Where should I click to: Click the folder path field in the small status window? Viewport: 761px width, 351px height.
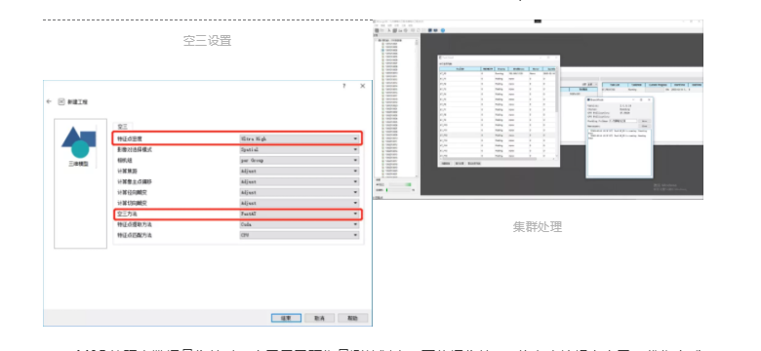click(x=622, y=121)
